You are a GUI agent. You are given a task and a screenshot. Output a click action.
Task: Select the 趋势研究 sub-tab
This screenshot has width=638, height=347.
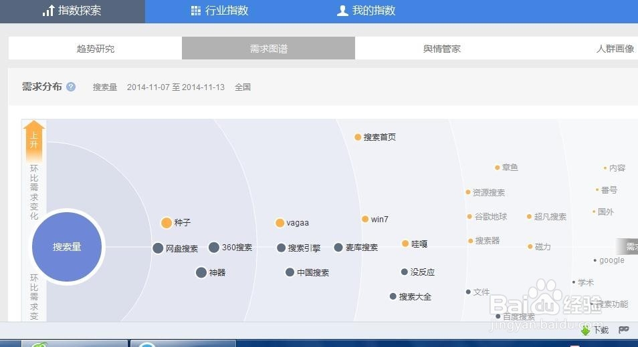pos(95,48)
